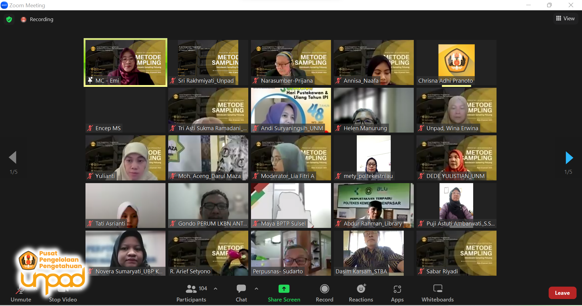
Task: Select Yulianti video tile
Action: coord(125,158)
